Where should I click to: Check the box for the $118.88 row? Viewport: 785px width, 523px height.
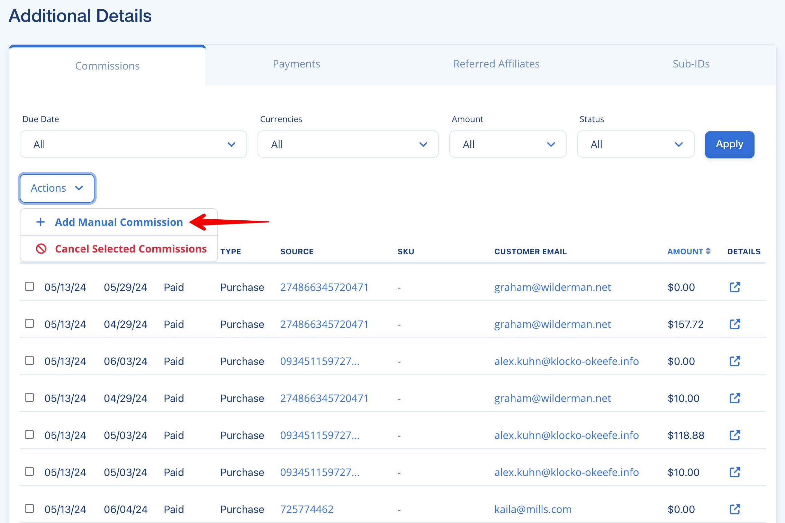point(29,434)
